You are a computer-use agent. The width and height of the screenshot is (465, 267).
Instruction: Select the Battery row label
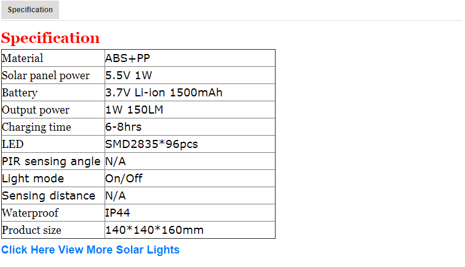click(x=20, y=93)
